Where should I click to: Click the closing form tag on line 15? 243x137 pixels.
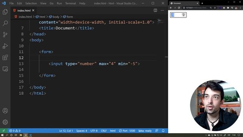tap(47, 75)
